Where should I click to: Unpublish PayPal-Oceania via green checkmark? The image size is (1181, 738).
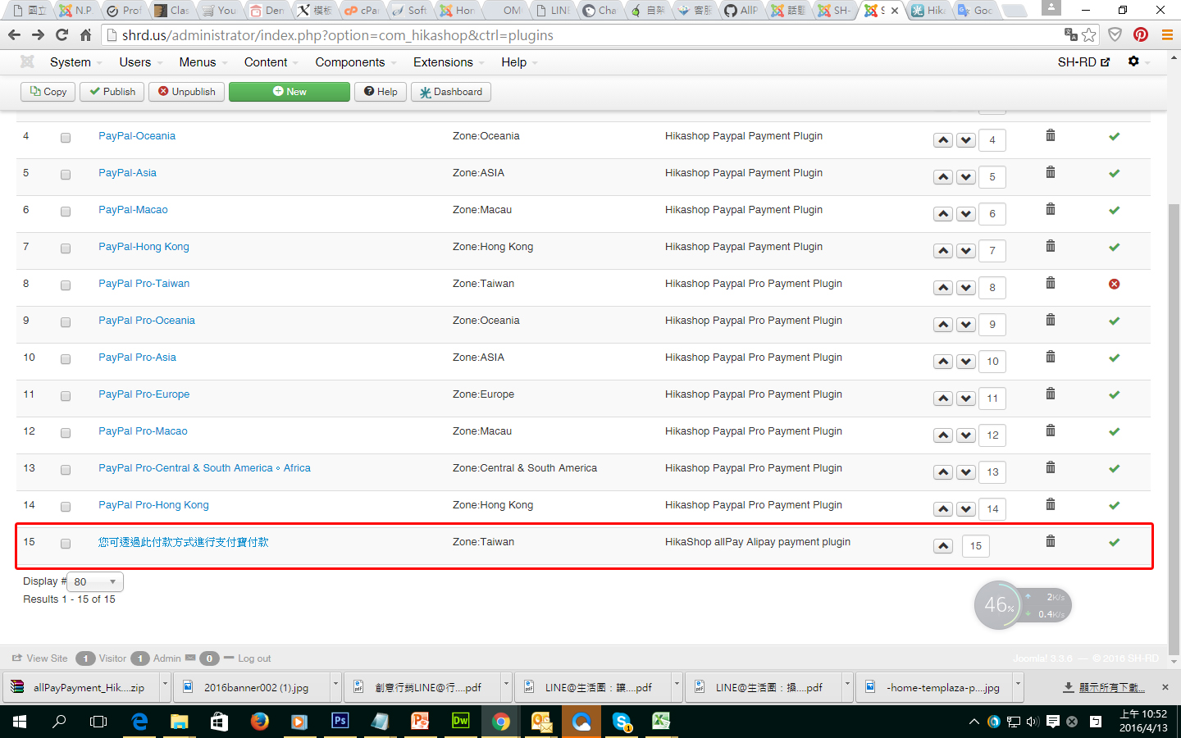[1114, 136]
